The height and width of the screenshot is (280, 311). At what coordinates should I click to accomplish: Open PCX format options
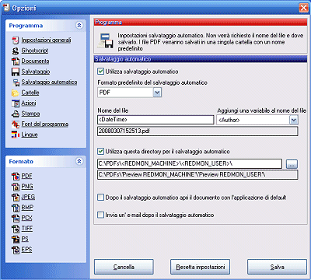click(26, 218)
